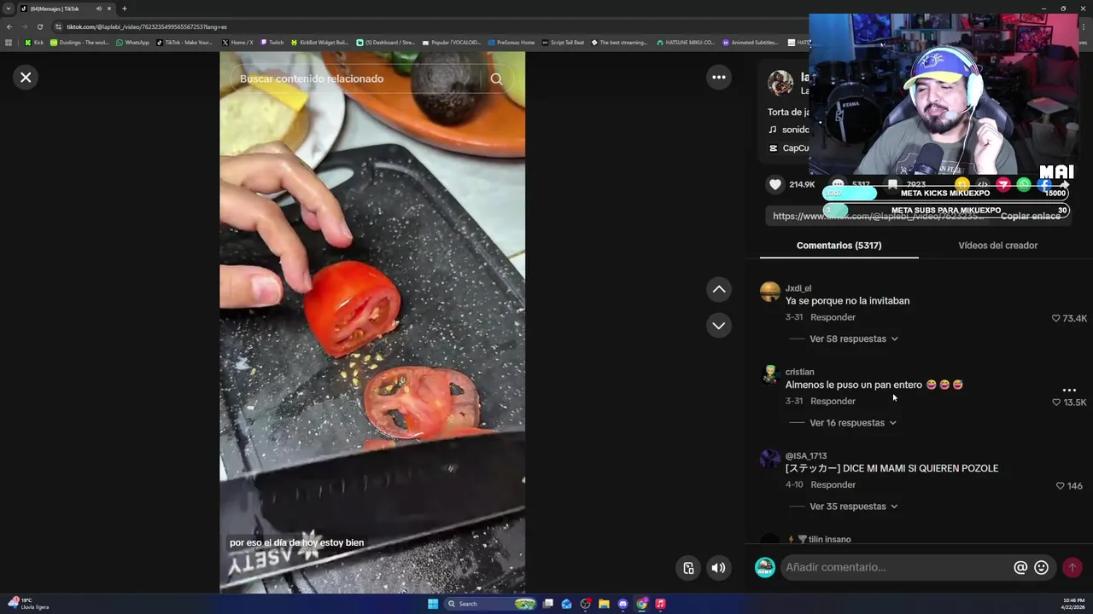
Task: Open the KickBot Widget Builder bookmark
Action: 320,43
